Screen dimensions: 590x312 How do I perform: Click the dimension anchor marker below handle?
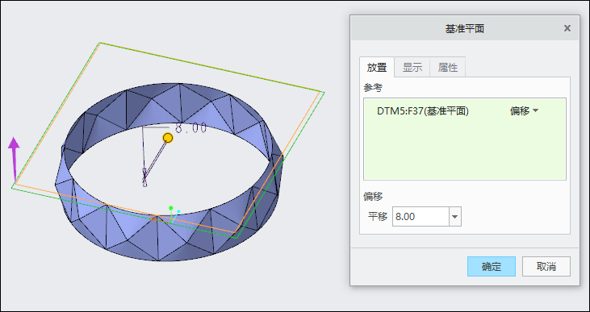point(144,177)
